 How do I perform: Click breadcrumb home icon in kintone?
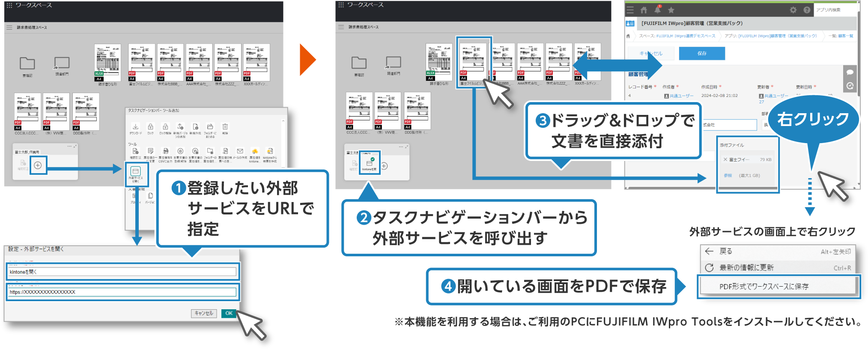pyautogui.click(x=628, y=36)
